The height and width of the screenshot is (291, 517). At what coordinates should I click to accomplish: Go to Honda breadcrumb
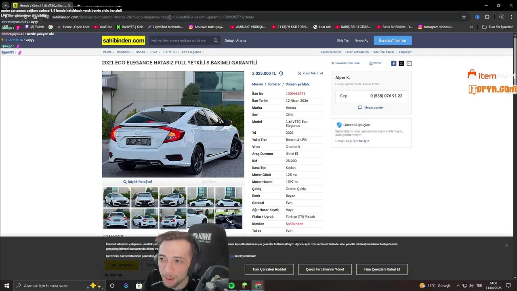(140, 52)
